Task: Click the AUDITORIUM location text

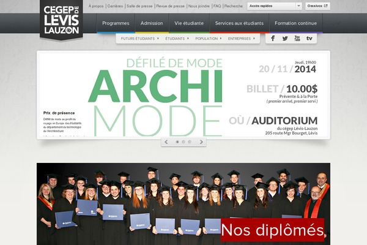Action: [x=284, y=121]
